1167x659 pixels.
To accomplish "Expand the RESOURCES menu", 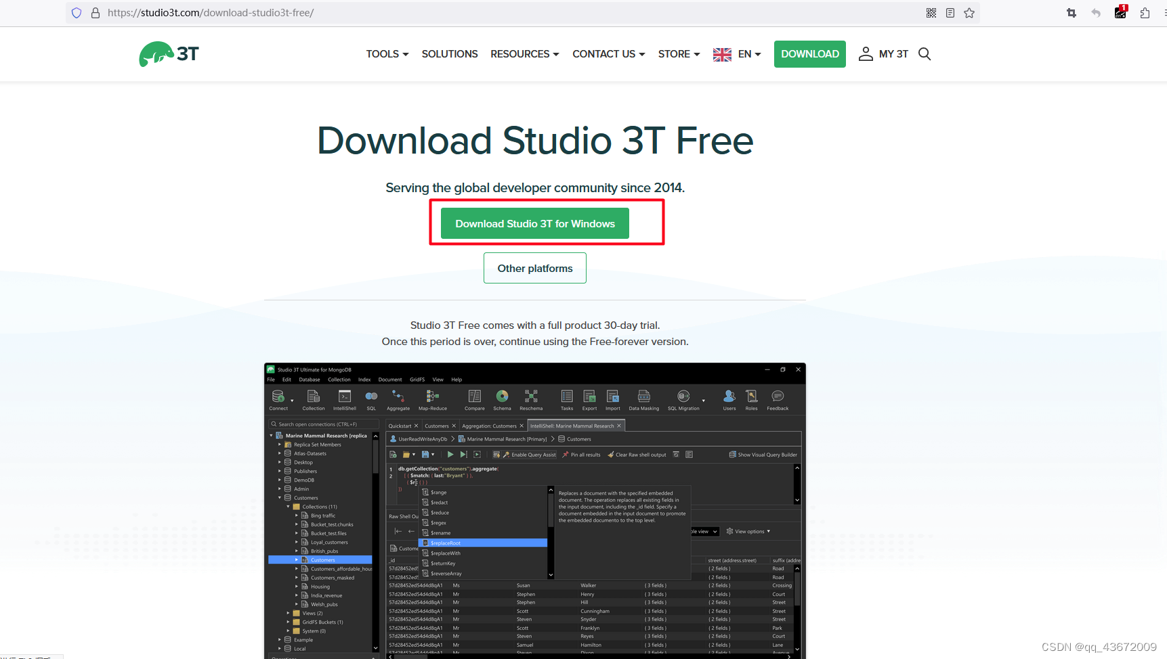I will pyautogui.click(x=525, y=54).
